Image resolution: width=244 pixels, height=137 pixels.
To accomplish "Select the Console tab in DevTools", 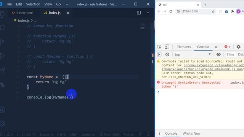I will pyautogui.click(x=203, y=47).
